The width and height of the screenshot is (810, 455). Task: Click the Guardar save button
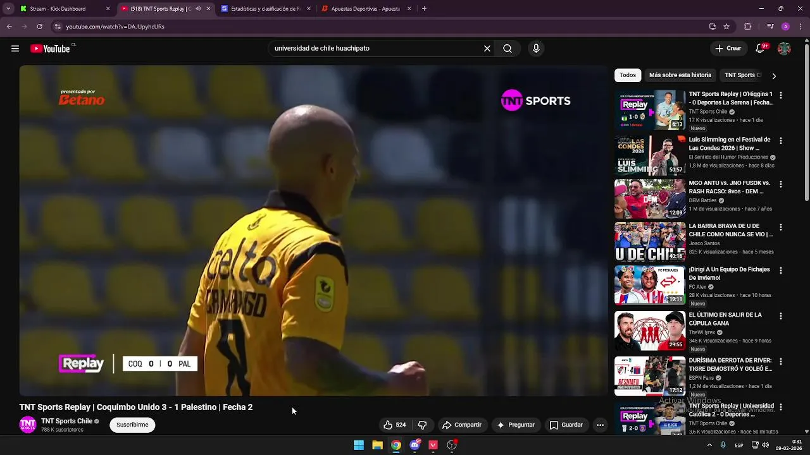(x=566, y=425)
